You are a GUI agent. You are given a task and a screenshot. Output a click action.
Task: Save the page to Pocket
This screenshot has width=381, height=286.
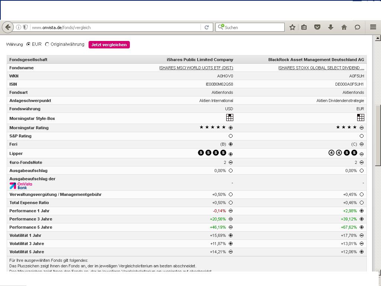[317, 27]
